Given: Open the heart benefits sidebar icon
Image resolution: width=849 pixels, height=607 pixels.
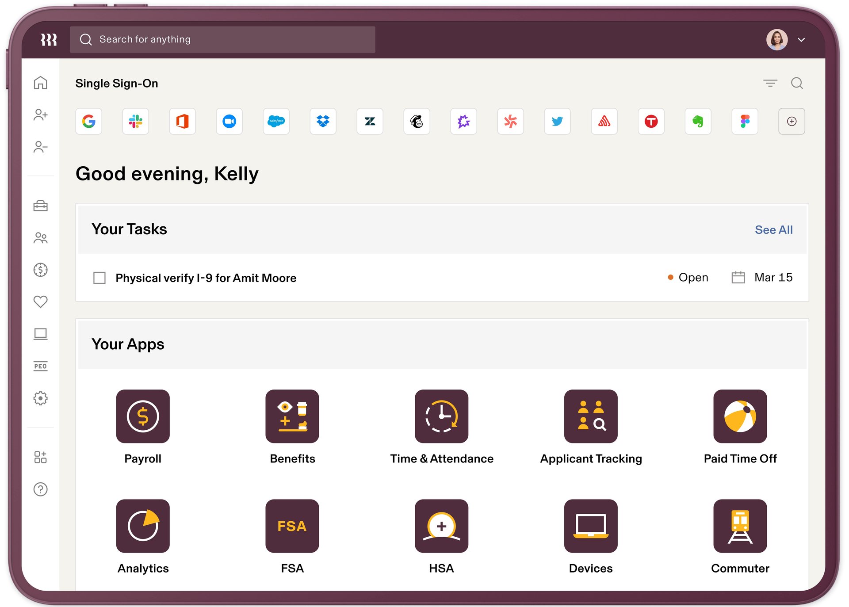Looking at the screenshot, I should click(40, 302).
